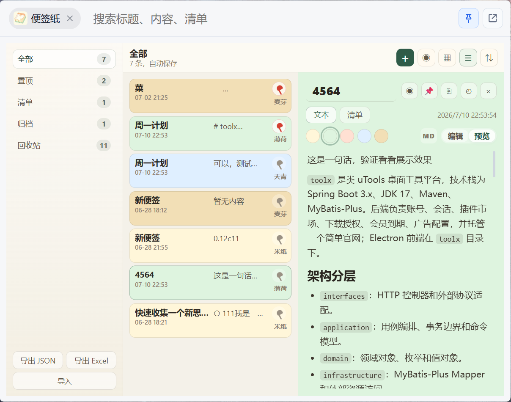Add a new note with the plus button
Screen dimensions: 511x402
click(x=405, y=58)
